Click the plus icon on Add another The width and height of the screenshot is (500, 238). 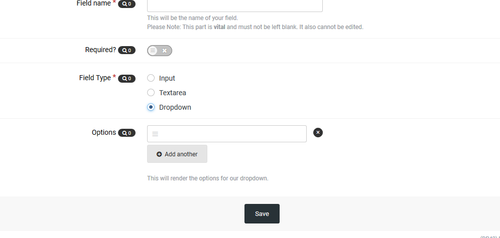pos(159,154)
